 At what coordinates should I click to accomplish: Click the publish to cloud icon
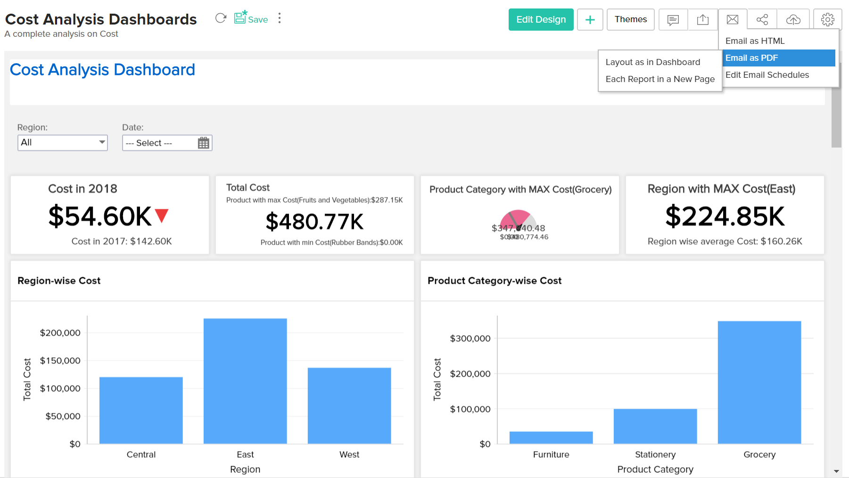coord(793,19)
